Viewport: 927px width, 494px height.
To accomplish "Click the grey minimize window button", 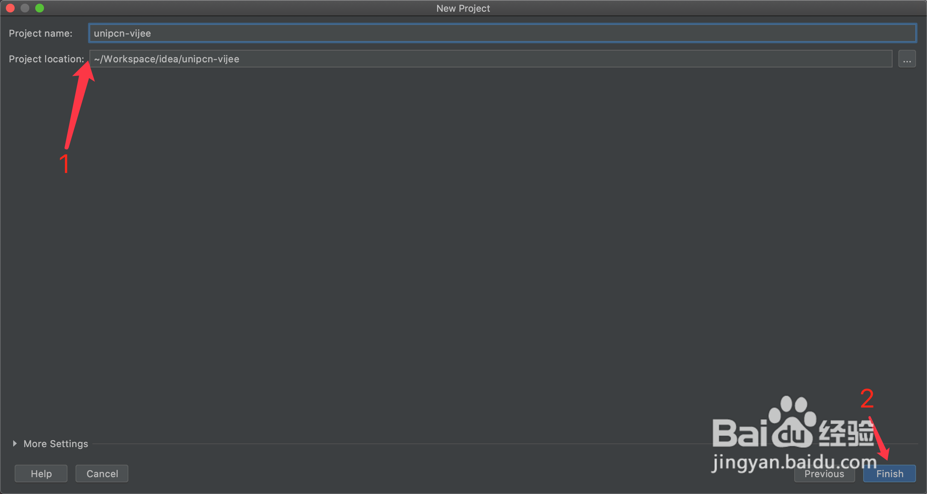I will [25, 8].
